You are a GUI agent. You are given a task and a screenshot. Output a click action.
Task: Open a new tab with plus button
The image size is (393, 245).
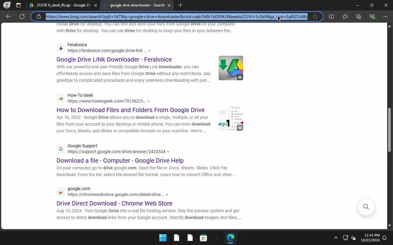click(x=180, y=5)
